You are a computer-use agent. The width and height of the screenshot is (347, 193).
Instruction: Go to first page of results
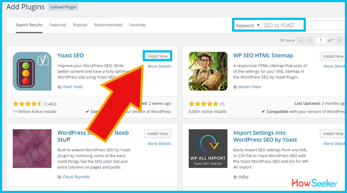301,40
